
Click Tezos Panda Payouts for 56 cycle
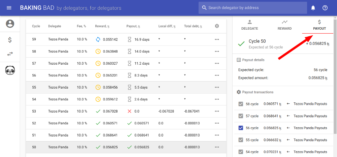click(310, 128)
